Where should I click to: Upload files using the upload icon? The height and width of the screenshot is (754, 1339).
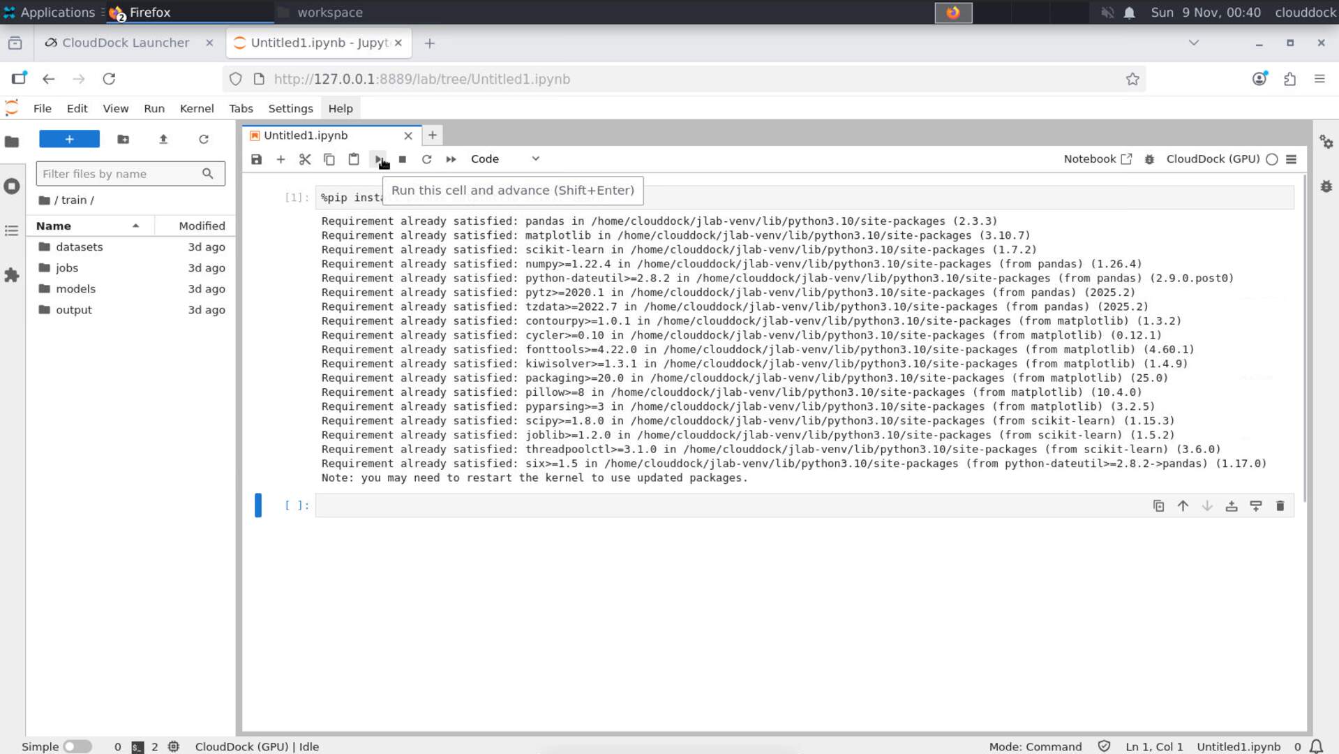(x=163, y=139)
